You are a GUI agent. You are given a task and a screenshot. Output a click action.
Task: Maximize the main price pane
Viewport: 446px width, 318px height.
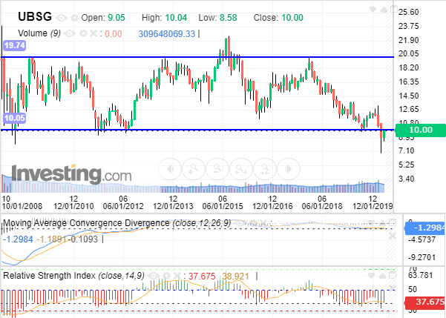pyautogui.click(x=394, y=9)
